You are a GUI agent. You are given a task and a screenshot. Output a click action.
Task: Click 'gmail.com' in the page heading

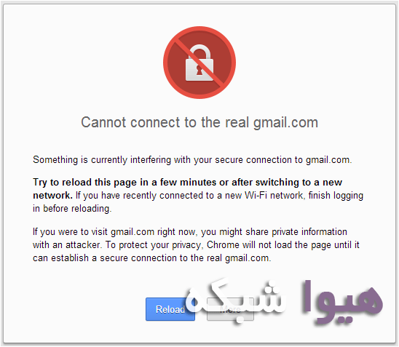click(285, 123)
